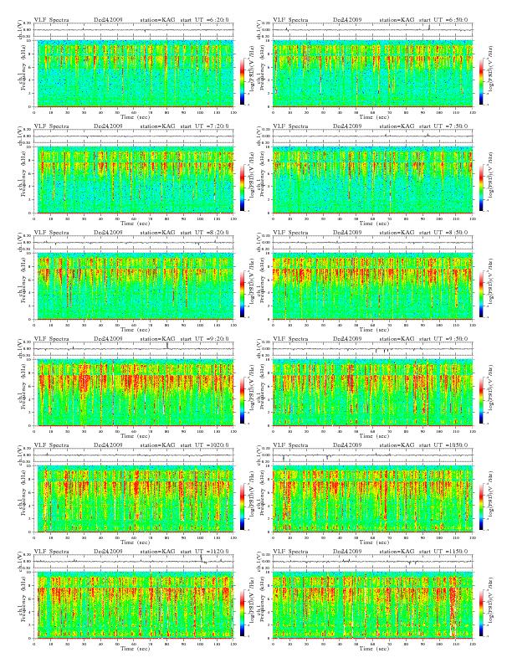View the ch.1 waveform strip above the 11:50:0 spectrogram

tap(372, 562)
